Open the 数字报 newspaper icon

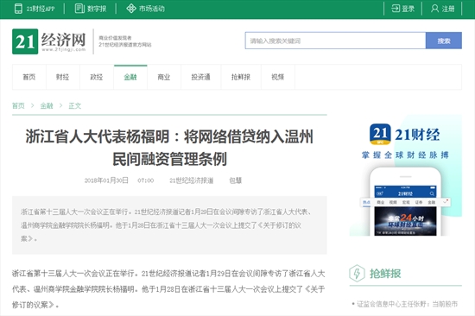coord(79,9)
